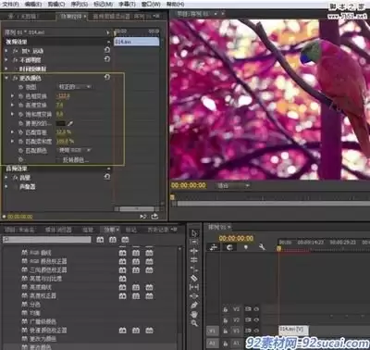The height and width of the screenshot is (350, 370).
Task: Click the 色相变换 numeric value
Action: (x=63, y=96)
